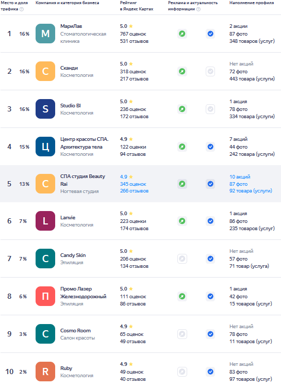Click gray verified badge for Studio BI
Screen dimensions: 281x387
[210, 109]
